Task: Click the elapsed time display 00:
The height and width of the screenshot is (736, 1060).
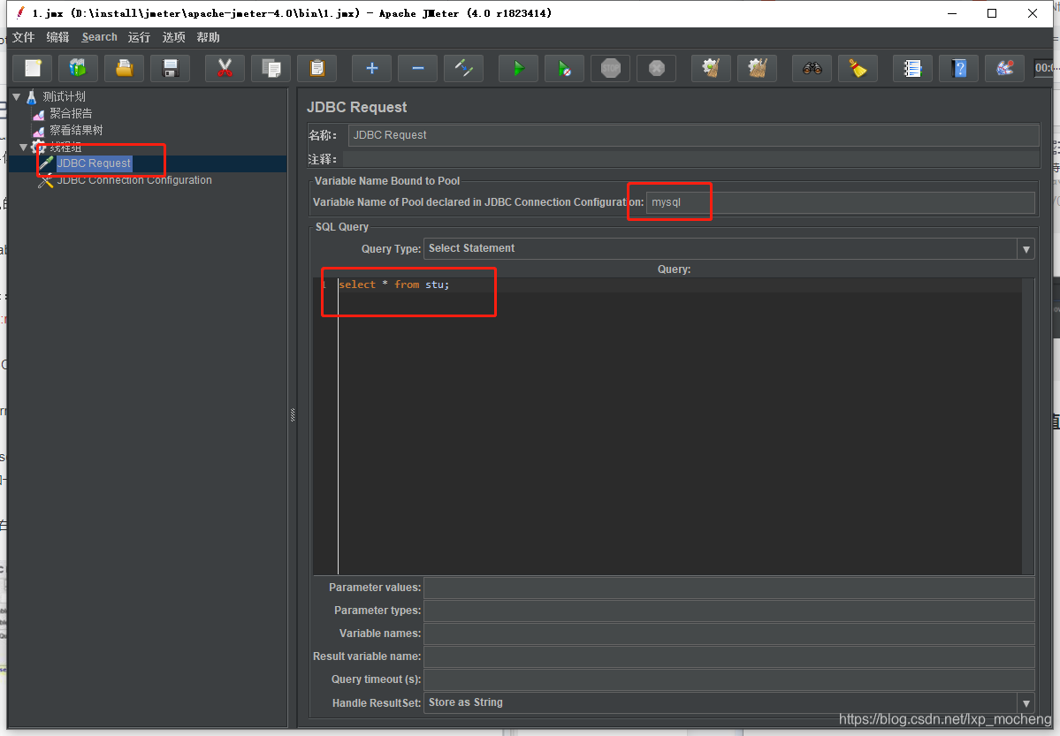Action: (x=1045, y=68)
